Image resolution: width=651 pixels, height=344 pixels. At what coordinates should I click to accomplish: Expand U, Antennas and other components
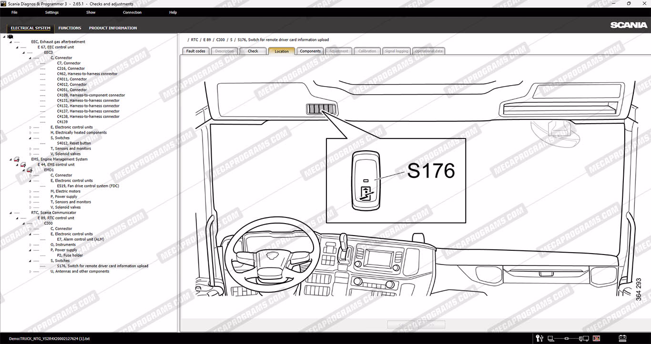pyautogui.click(x=31, y=271)
